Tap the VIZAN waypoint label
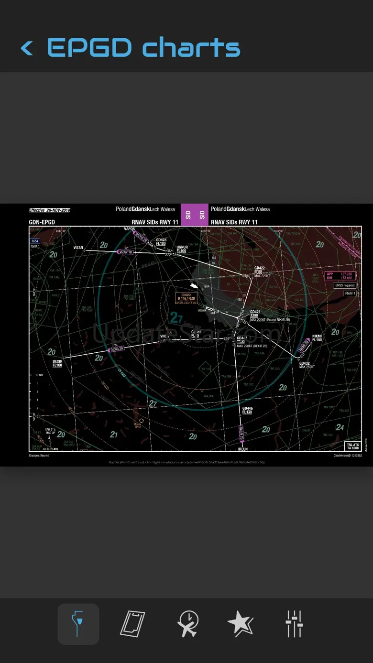Screen dimensions: 373x663 [x=78, y=248]
